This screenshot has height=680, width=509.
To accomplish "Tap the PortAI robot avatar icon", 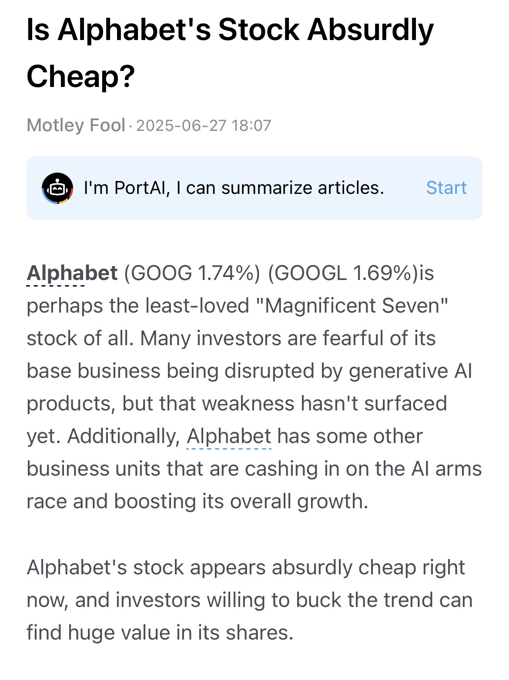I will point(57,188).
